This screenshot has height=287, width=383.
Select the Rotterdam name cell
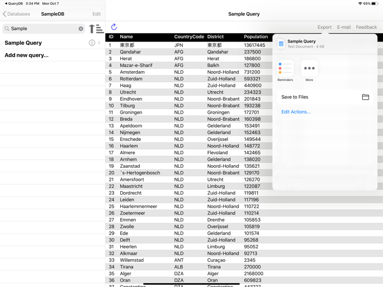tap(131, 79)
